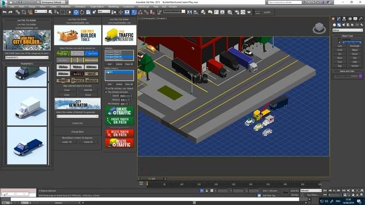The image size is (365, 205).
Task: Click the Render Production teapot icon
Action: [x=249, y=12]
